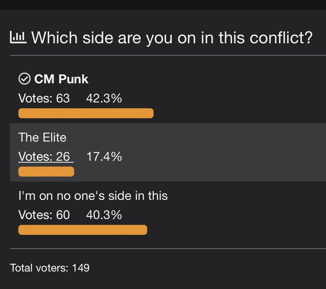326x289 pixels.
Task: Click the Votes: 60 count
Action: point(44,215)
